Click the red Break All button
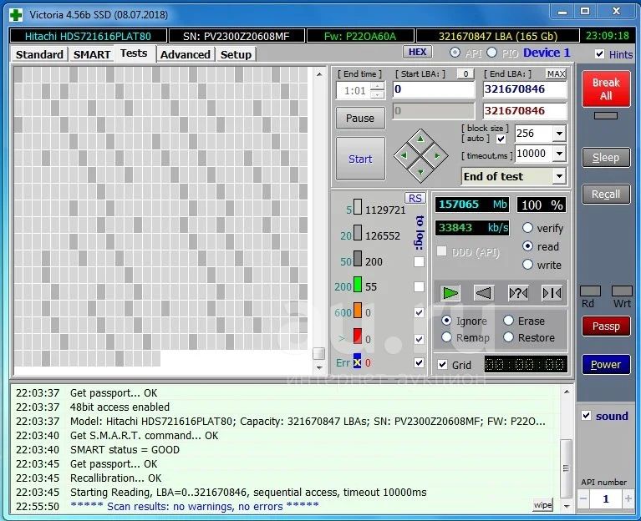Screen dimensions: 641x521 [x=606, y=89]
